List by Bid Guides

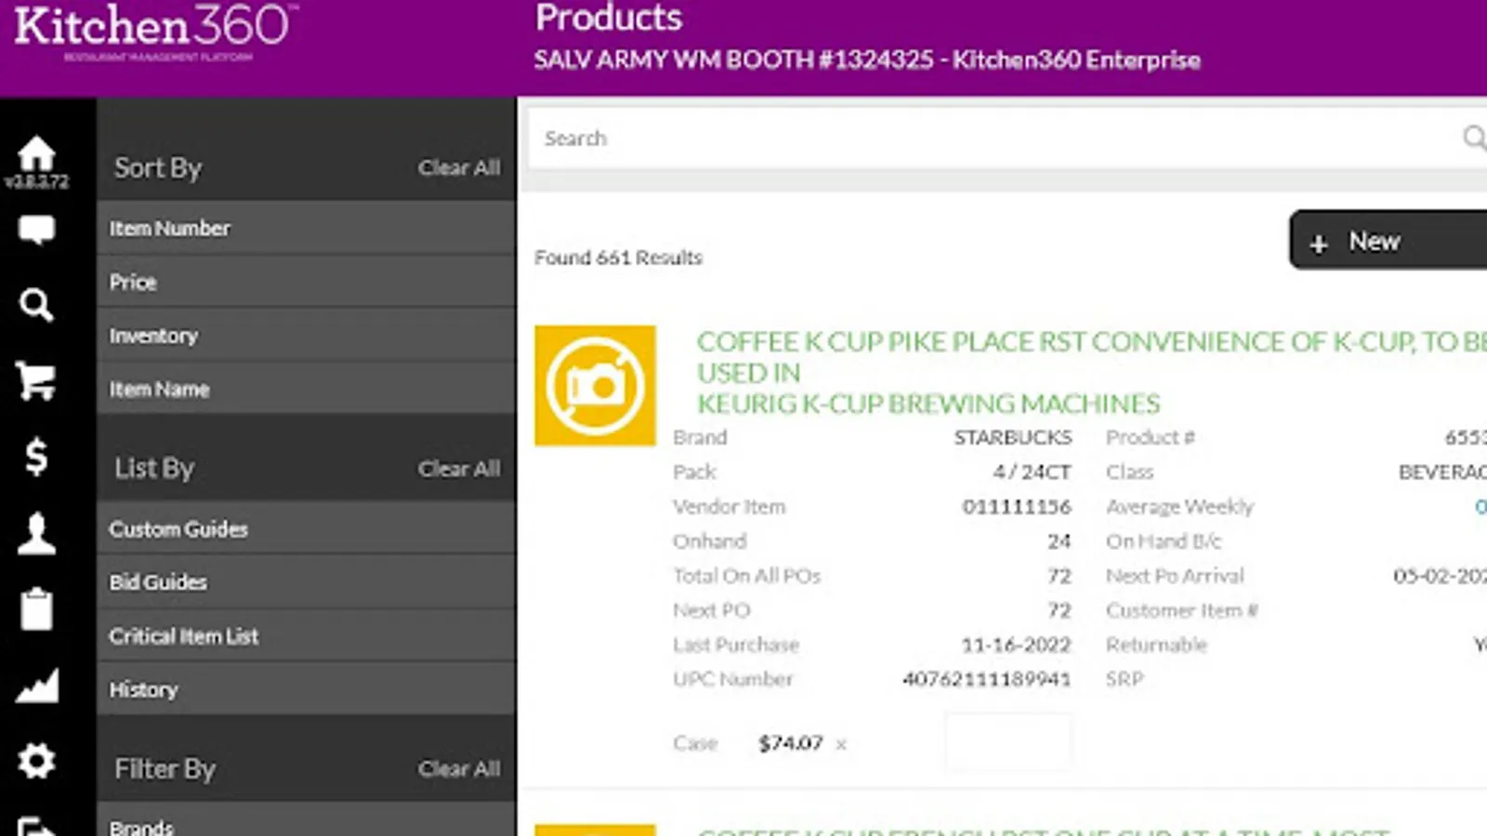click(x=307, y=582)
